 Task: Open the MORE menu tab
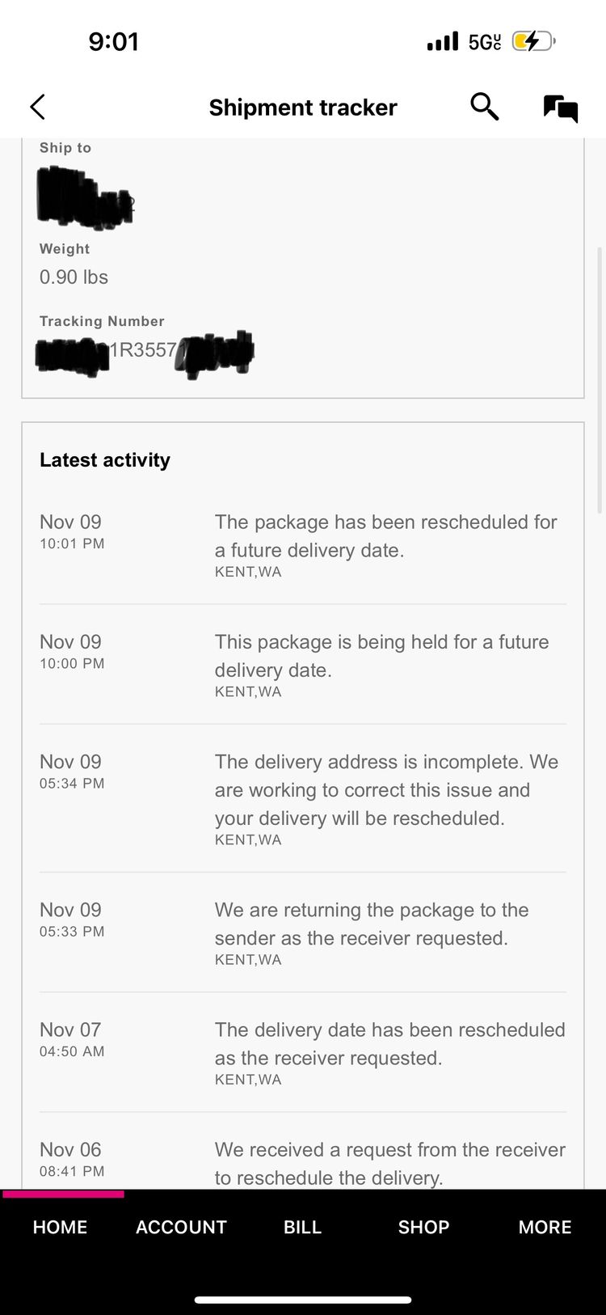coord(545,1227)
